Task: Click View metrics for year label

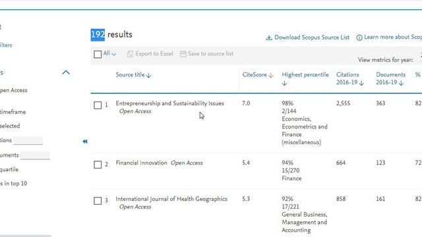Action: point(385,60)
